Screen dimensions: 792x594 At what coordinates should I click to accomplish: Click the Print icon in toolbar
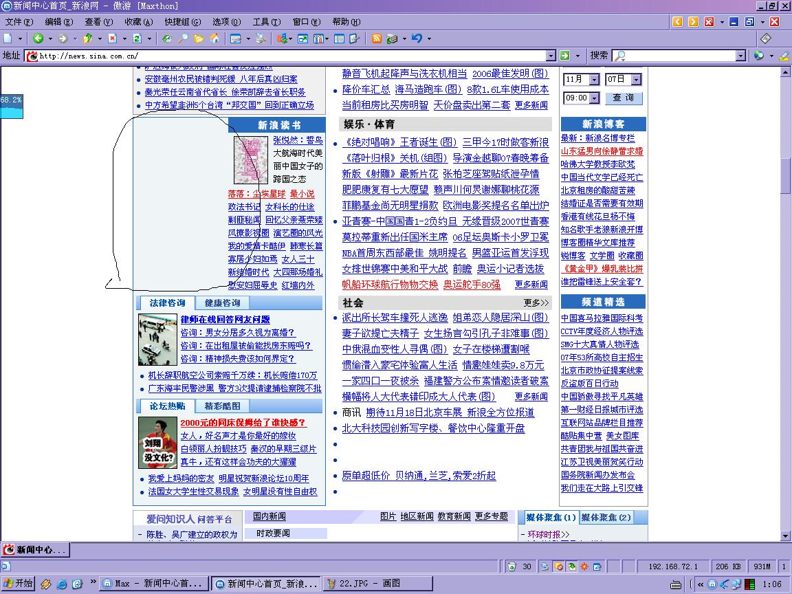(x=261, y=38)
